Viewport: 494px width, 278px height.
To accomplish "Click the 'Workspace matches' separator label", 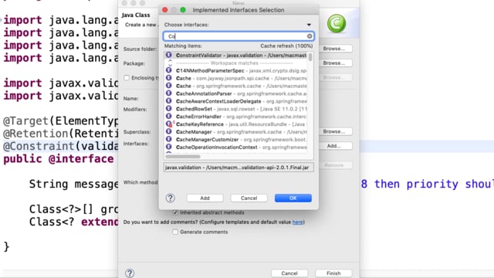I will click(x=234, y=63).
